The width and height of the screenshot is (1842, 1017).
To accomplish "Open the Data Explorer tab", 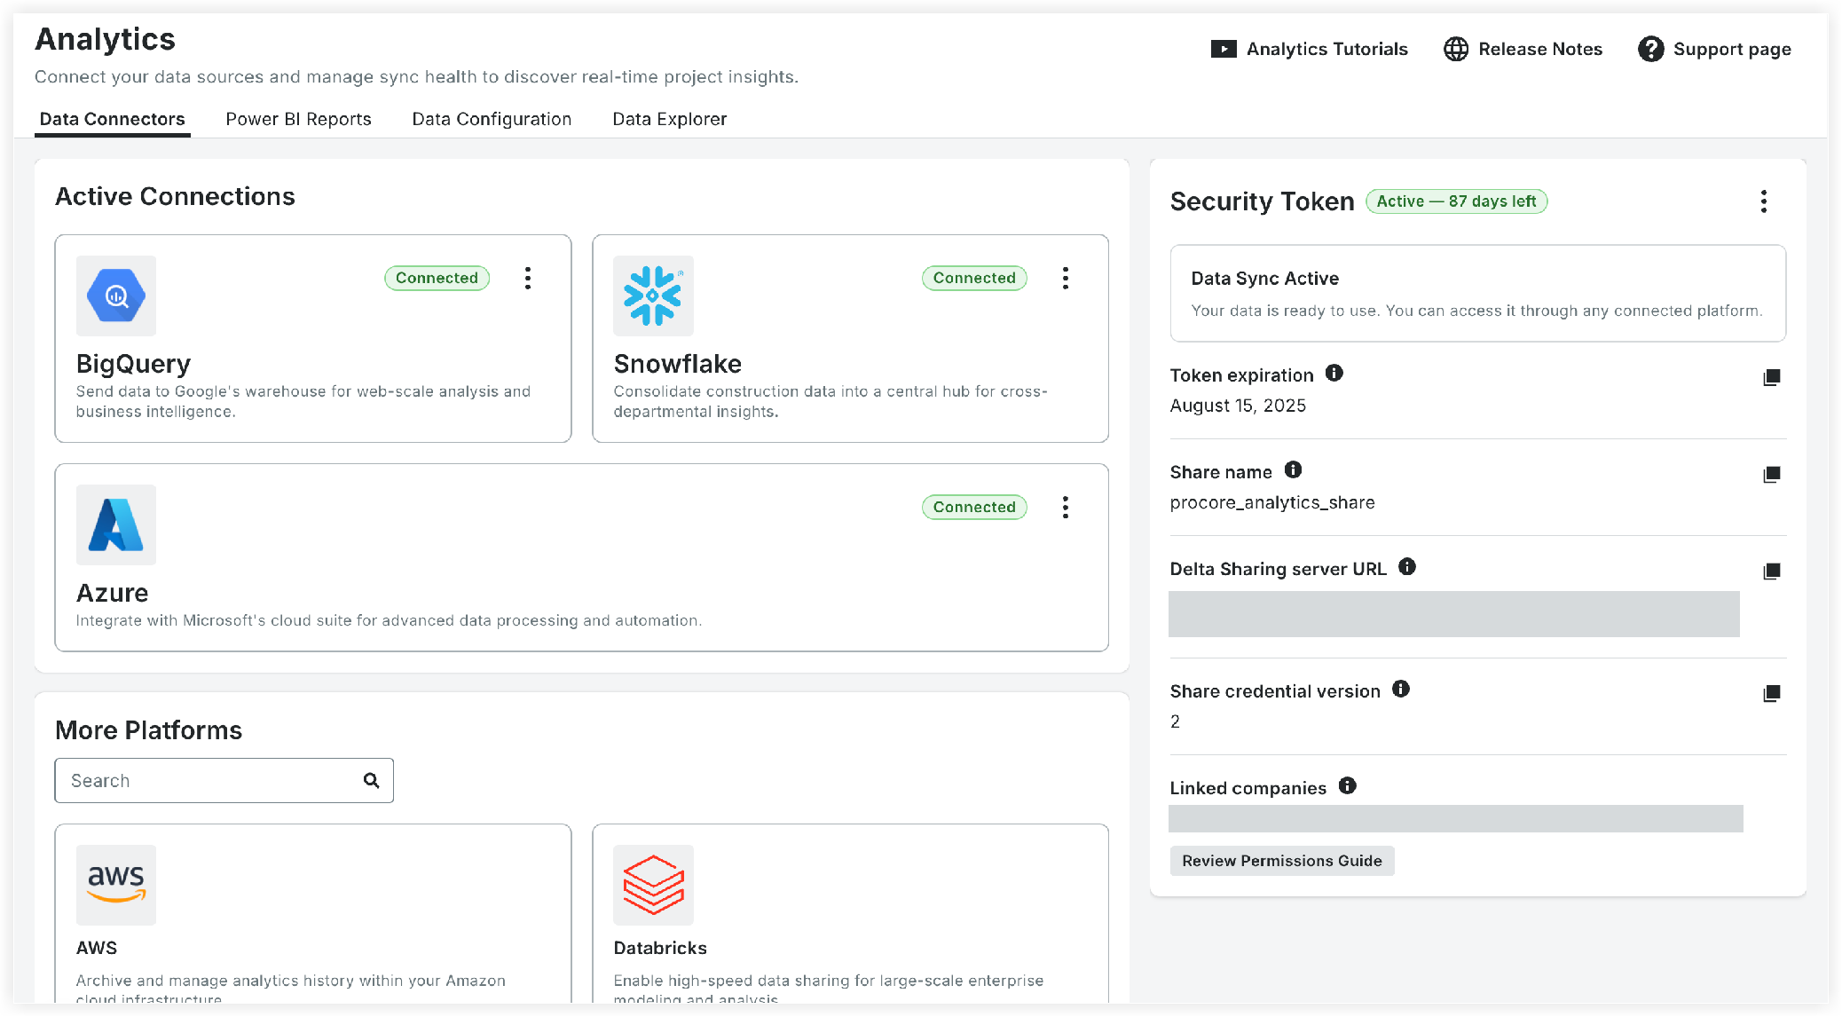I will tap(669, 119).
